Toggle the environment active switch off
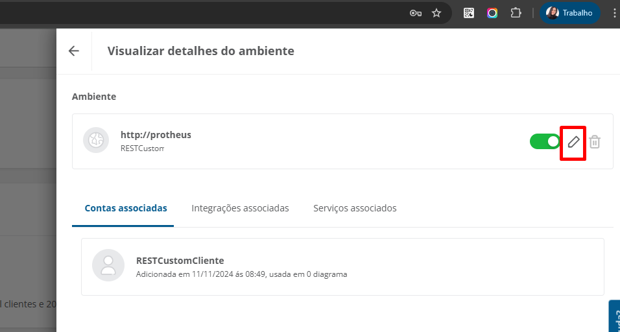 545,141
